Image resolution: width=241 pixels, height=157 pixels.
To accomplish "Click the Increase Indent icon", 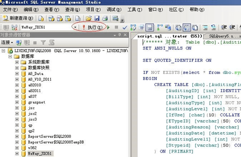I will click(232, 27).
